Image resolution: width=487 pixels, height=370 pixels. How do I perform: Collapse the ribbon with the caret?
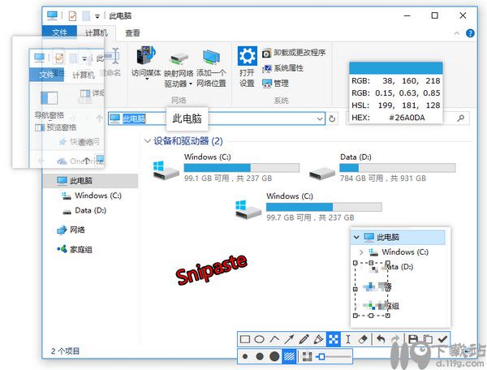click(x=457, y=33)
